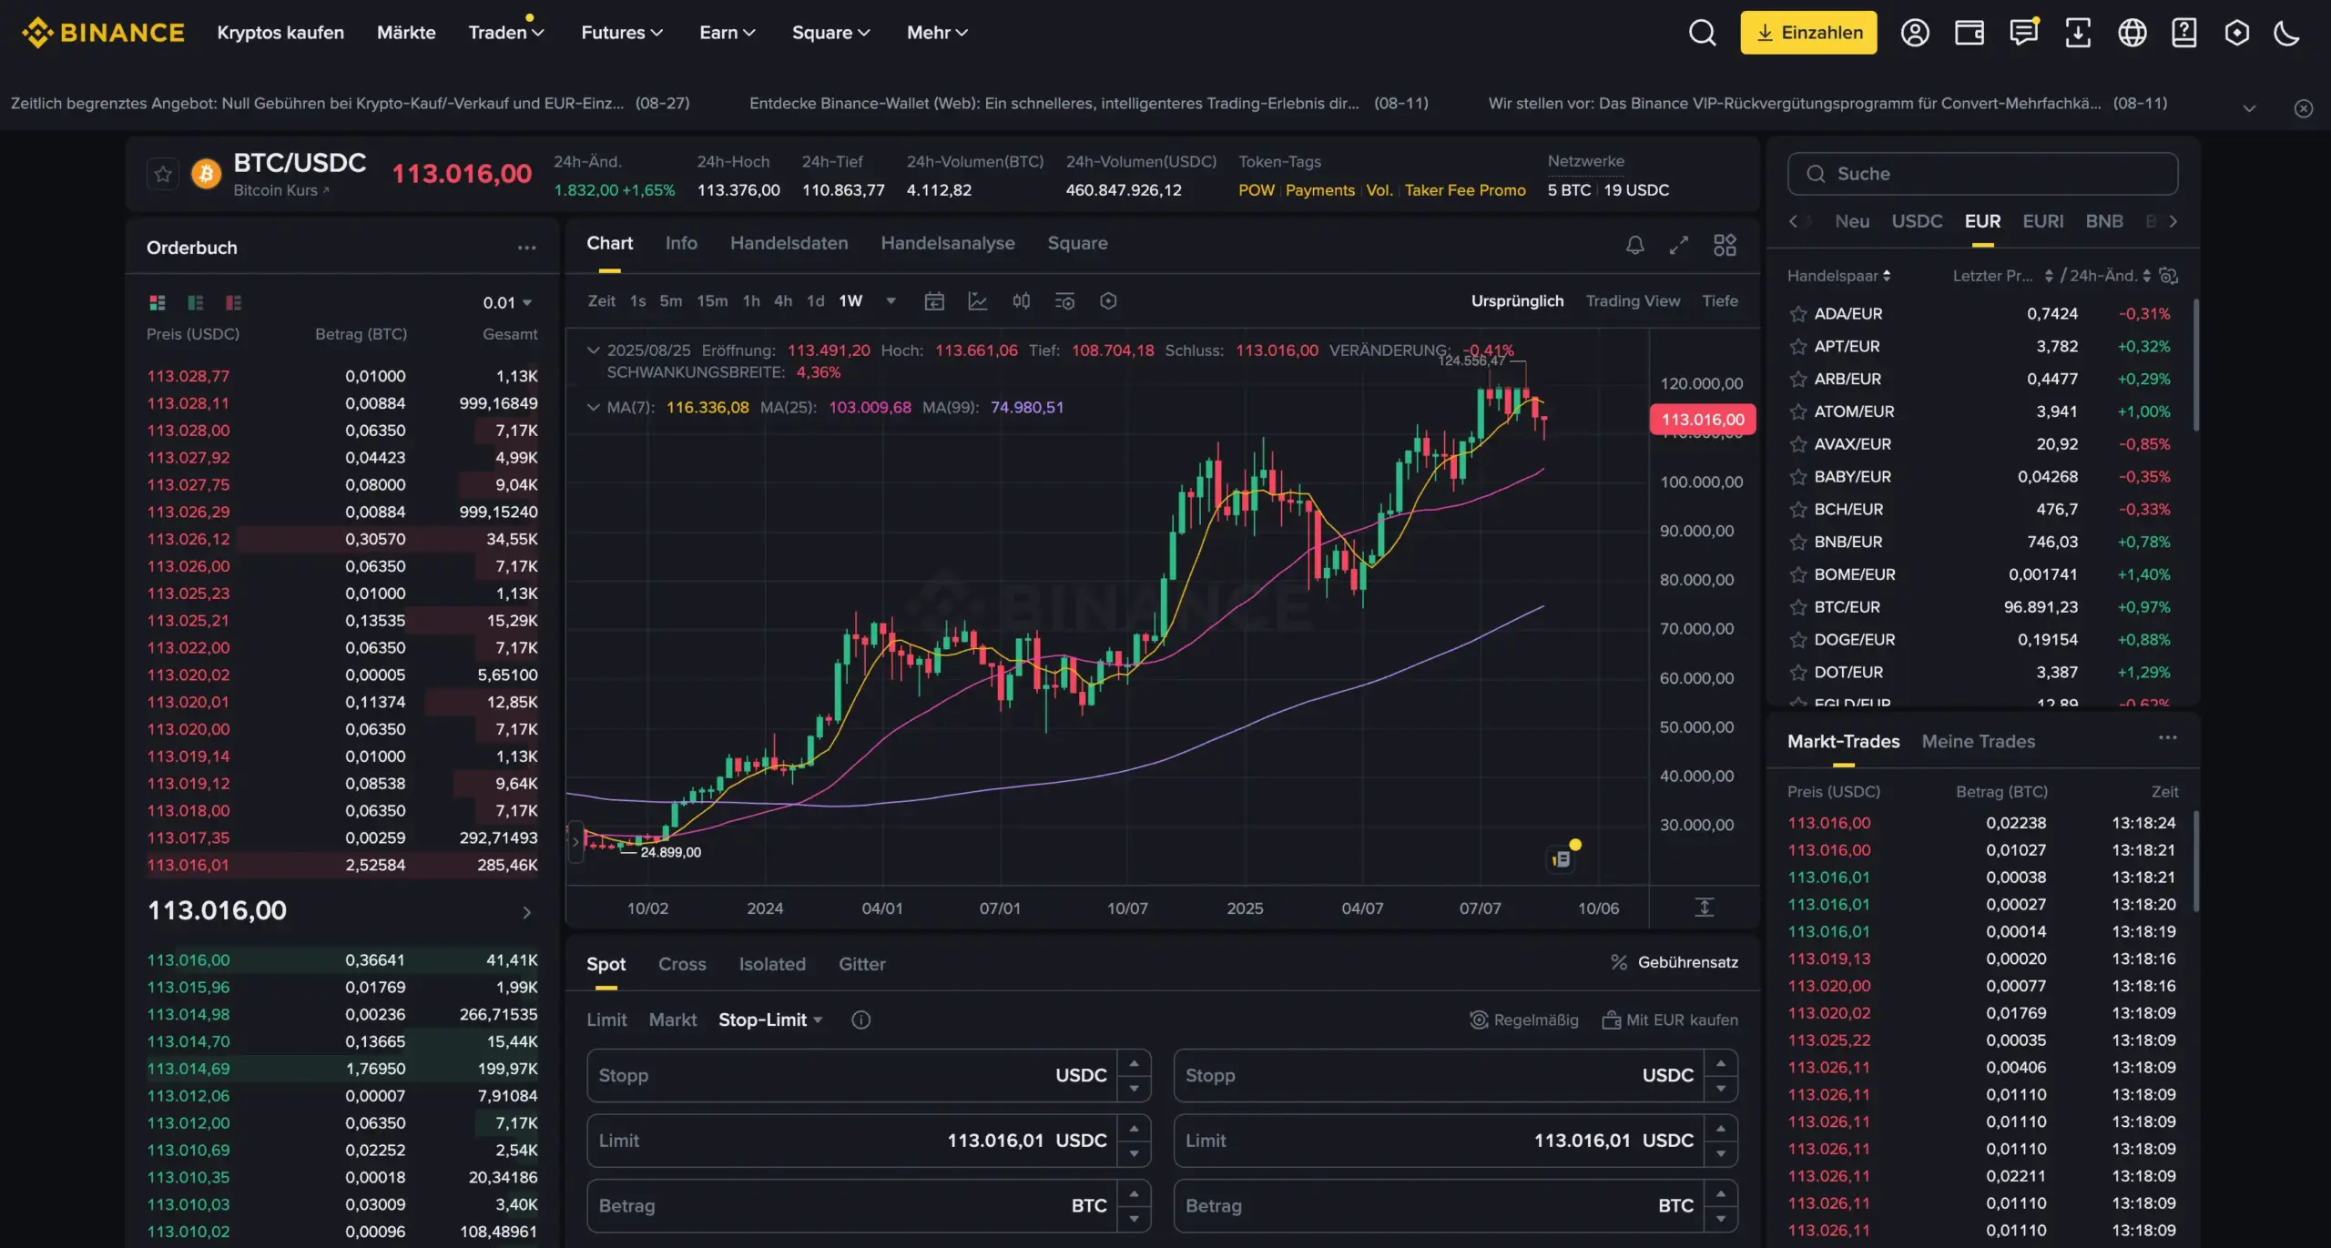Increase the left Limit price stepper
Image resolution: width=2331 pixels, height=1248 pixels.
click(1134, 1129)
